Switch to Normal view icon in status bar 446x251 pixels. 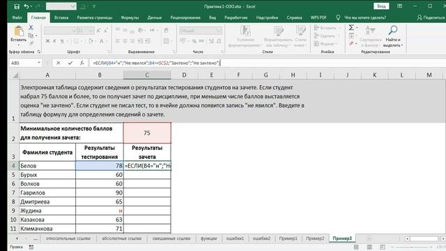tap(356, 247)
